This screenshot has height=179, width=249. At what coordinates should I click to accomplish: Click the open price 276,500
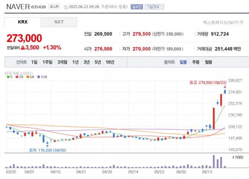pos(103,49)
